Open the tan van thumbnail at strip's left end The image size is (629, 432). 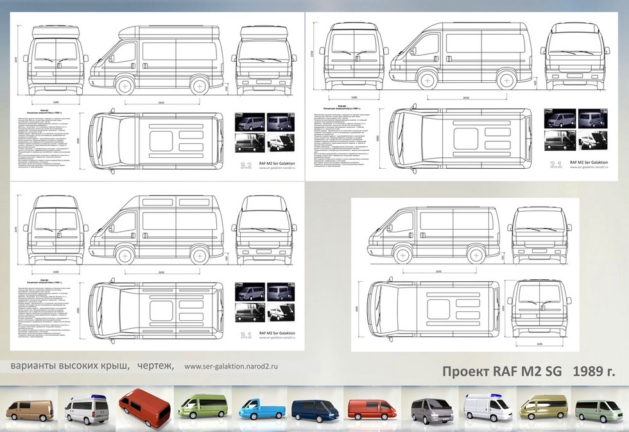pyautogui.click(x=29, y=409)
